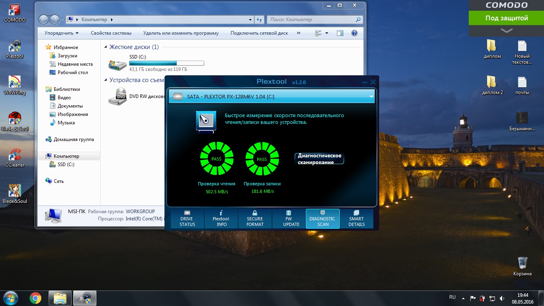Open the диплом 2 folder on the desktop

[492, 86]
